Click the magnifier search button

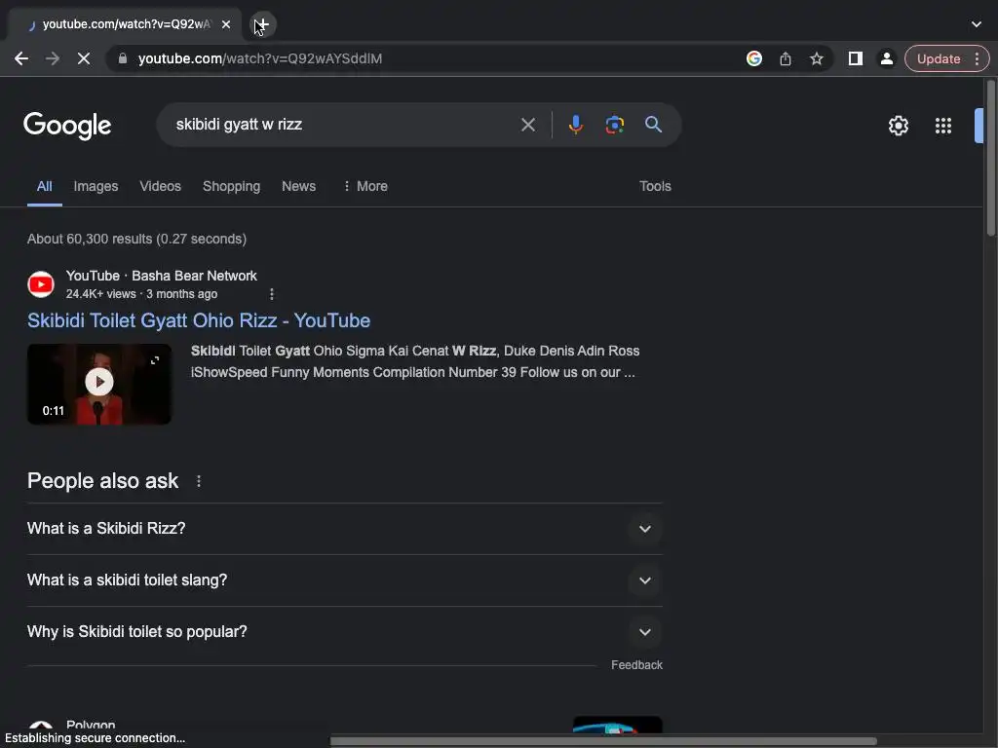pos(653,125)
